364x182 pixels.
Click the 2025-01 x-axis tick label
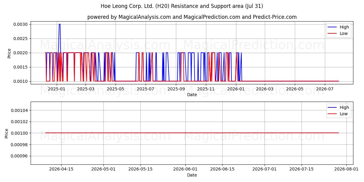(57, 89)
